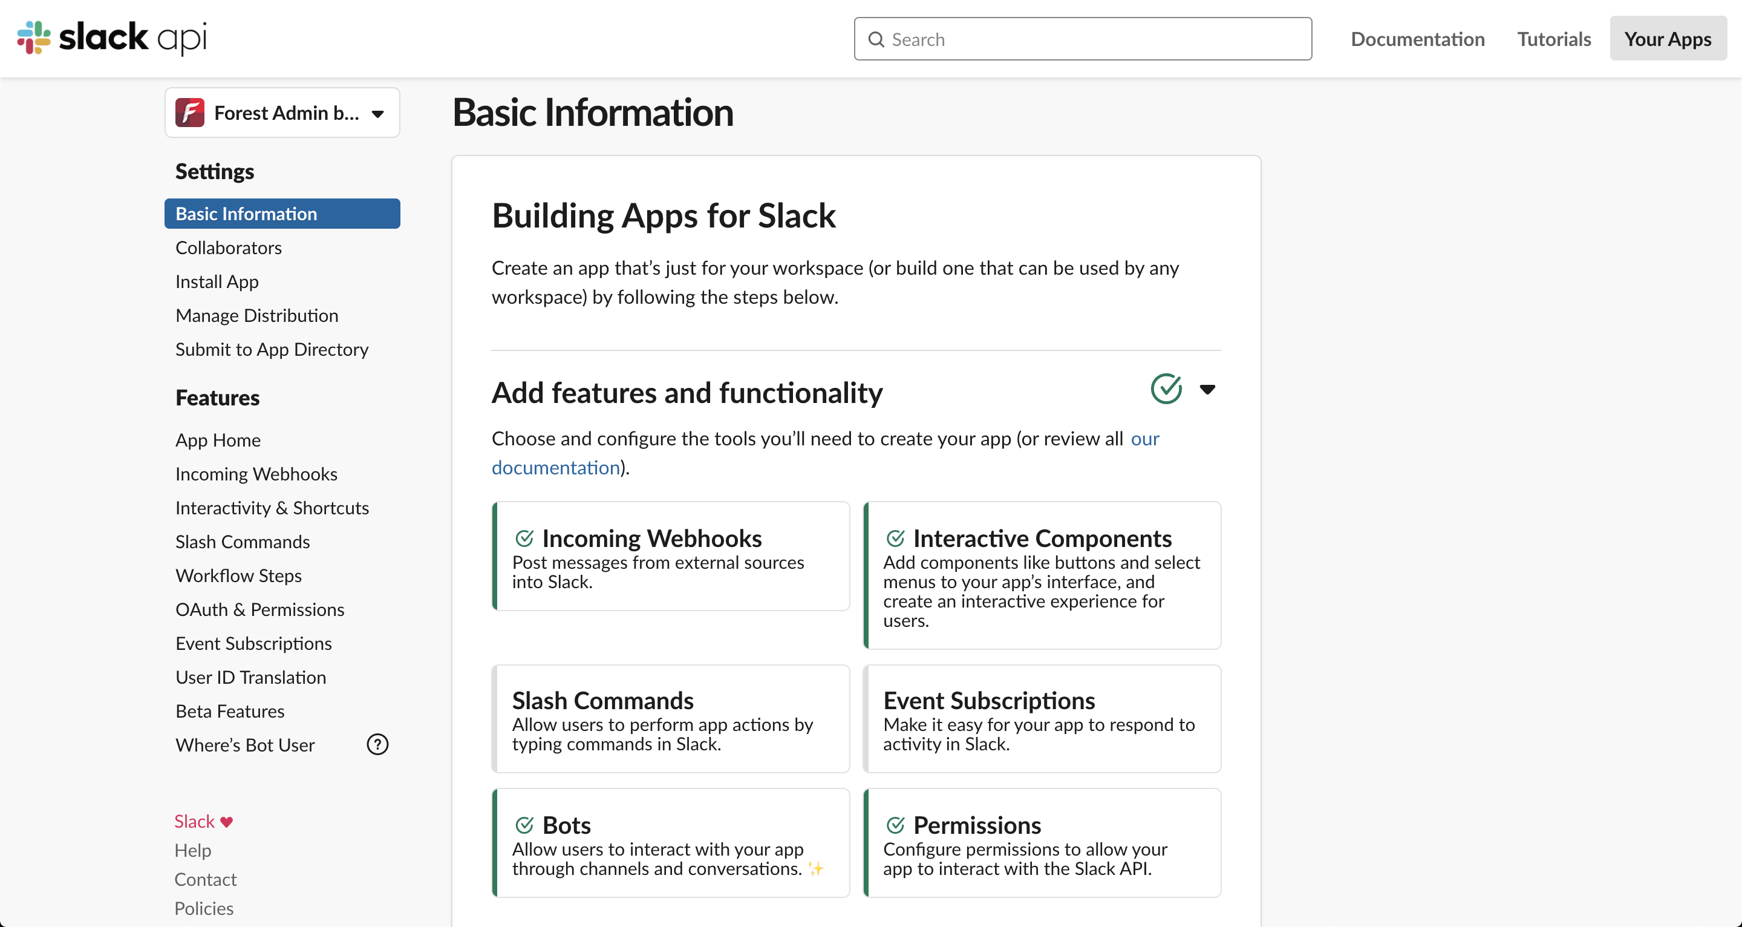Click the Slack API logo
This screenshot has width=1742, height=927.
(111, 38)
